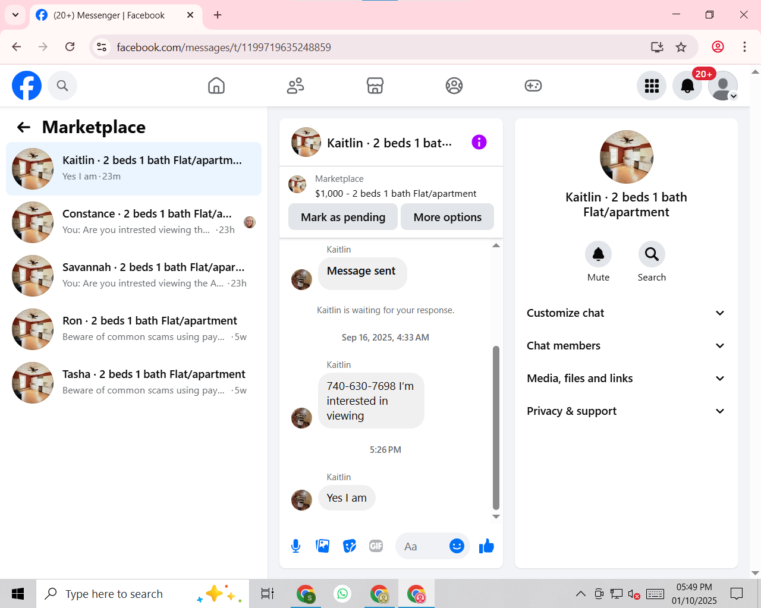The image size is (761, 608).
Task: Open Chrome profile icon
Action: (x=718, y=47)
